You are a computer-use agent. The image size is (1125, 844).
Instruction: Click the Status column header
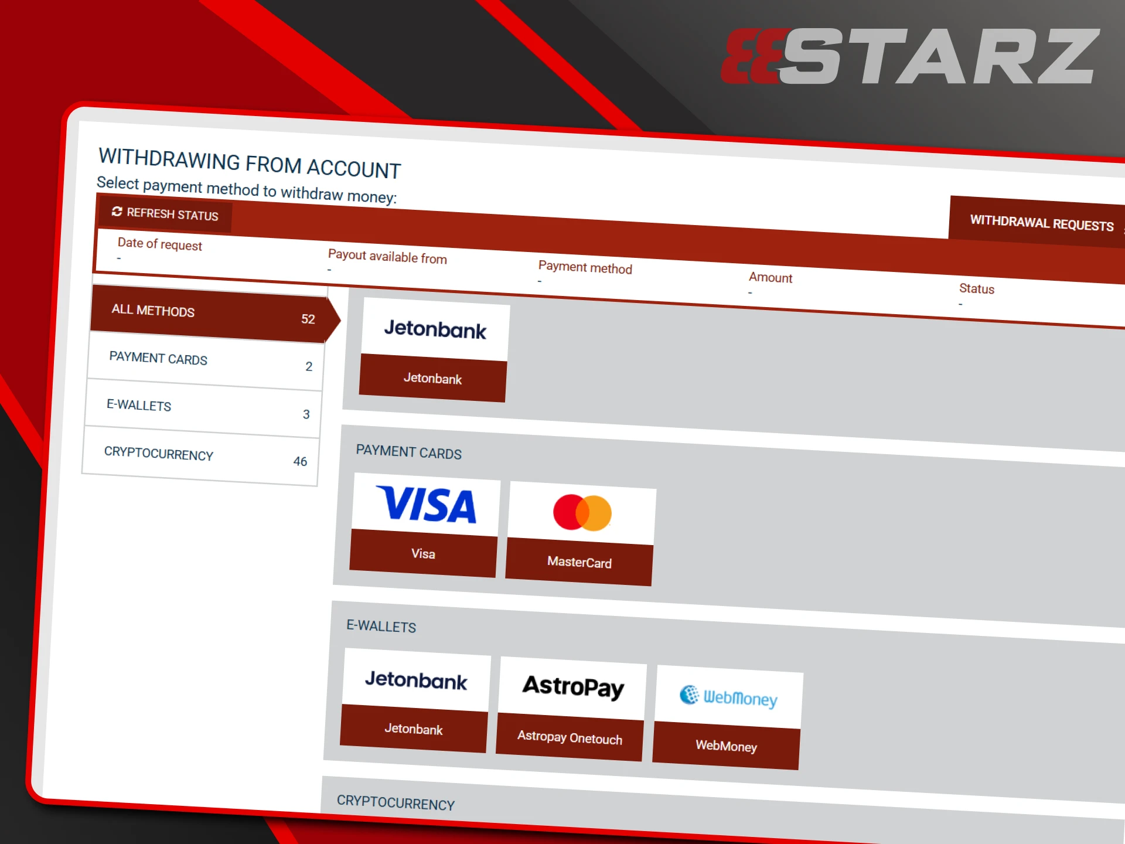[x=977, y=288]
